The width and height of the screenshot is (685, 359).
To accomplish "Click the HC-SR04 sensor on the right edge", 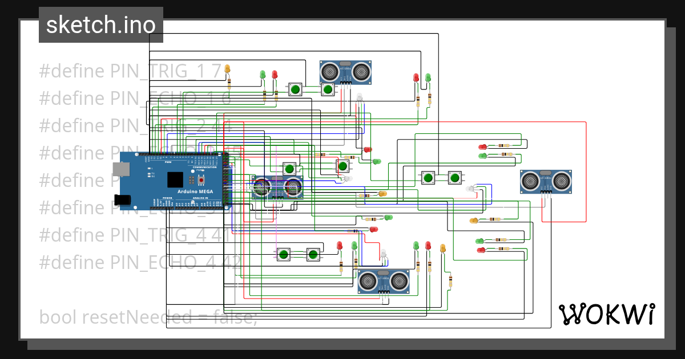I will 545,181.
